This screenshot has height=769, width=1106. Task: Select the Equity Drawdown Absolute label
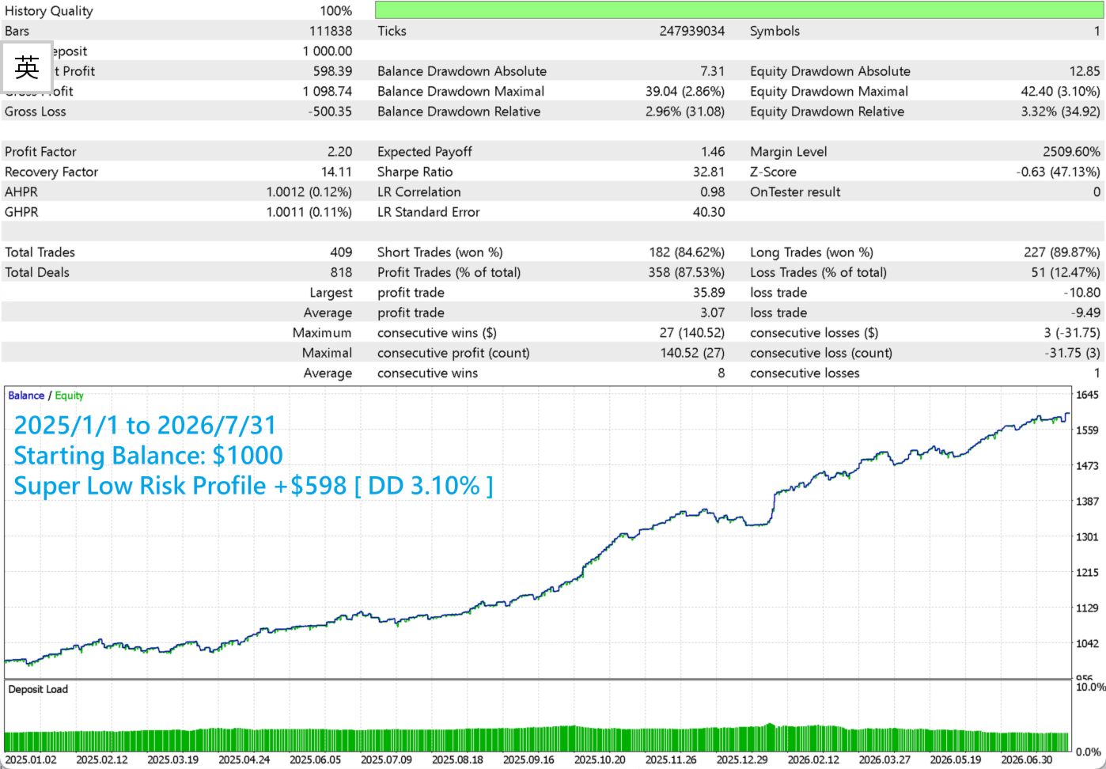(831, 71)
